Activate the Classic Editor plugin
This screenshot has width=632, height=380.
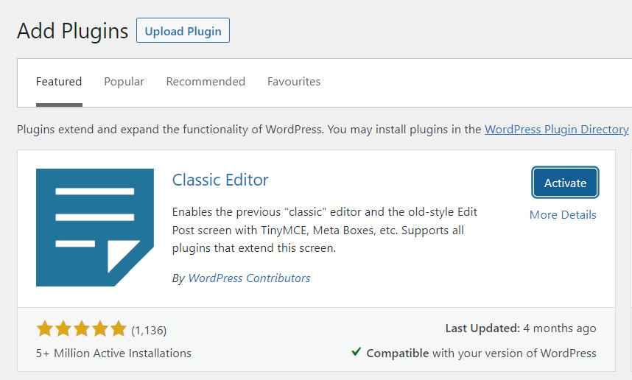(565, 183)
